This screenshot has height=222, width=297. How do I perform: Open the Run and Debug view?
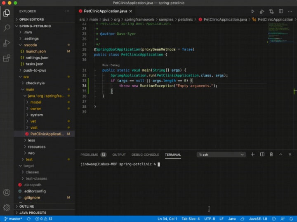pyautogui.click(x=7, y=43)
